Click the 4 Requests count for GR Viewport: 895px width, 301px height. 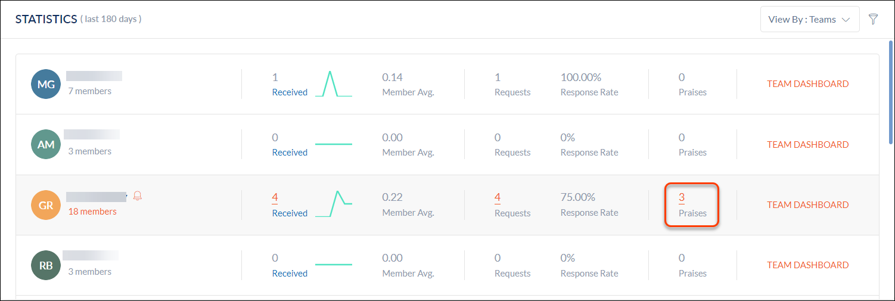pyautogui.click(x=498, y=197)
